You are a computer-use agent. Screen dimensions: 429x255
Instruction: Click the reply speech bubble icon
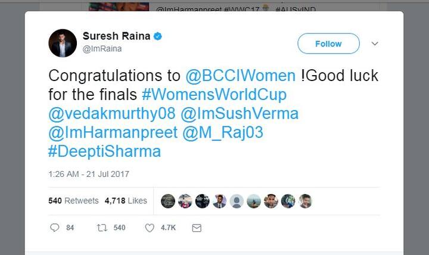tap(54, 228)
